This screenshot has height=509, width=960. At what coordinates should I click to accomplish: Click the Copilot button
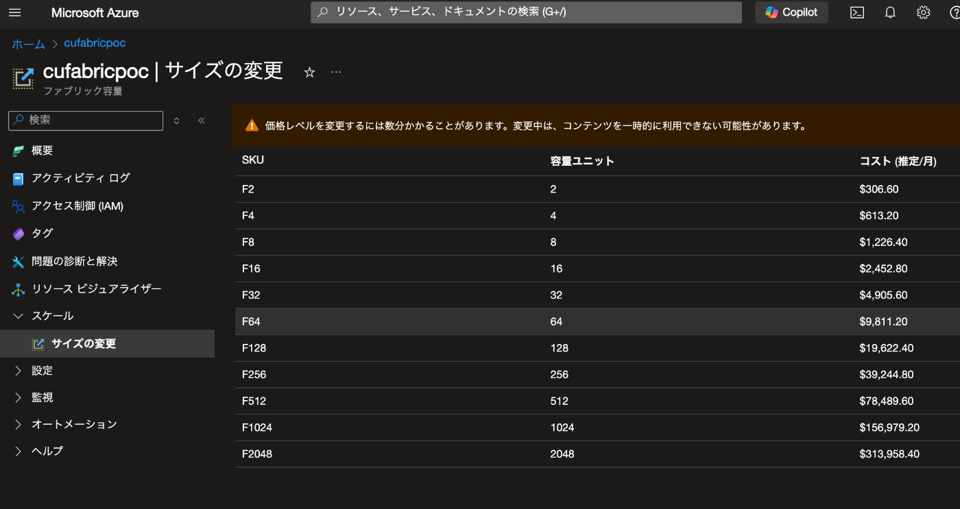click(x=791, y=12)
